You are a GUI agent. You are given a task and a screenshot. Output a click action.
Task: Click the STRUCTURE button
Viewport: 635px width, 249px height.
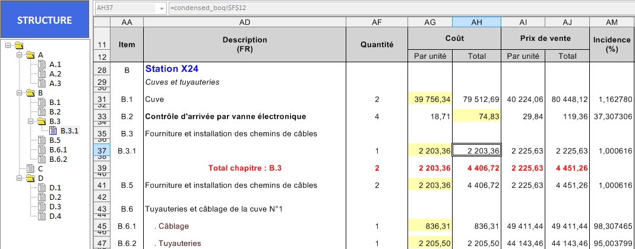click(45, 20)
